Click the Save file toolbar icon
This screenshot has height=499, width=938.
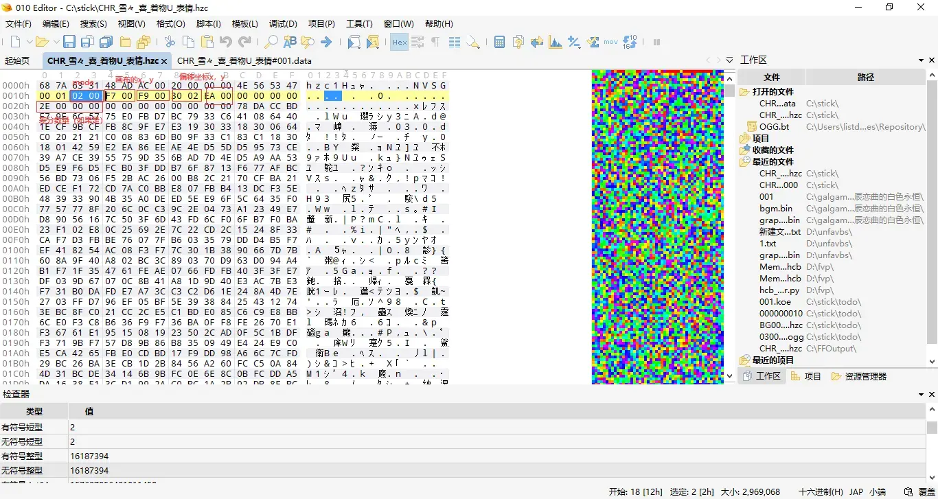pos(69,43)
